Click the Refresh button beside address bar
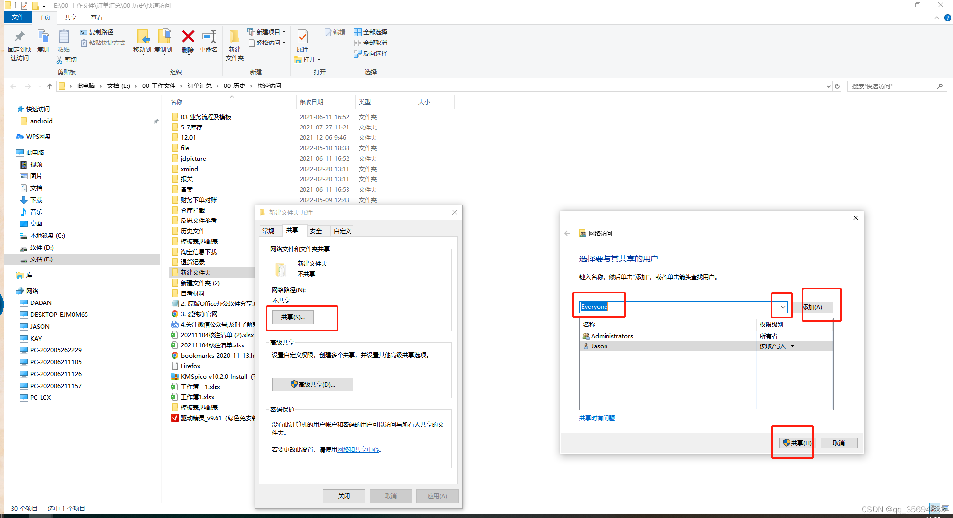Image resolution: width=953 pixels, height=518 pixels. [x=837, y=86]
